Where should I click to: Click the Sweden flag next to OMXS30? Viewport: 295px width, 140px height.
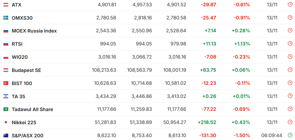point(6,18)
